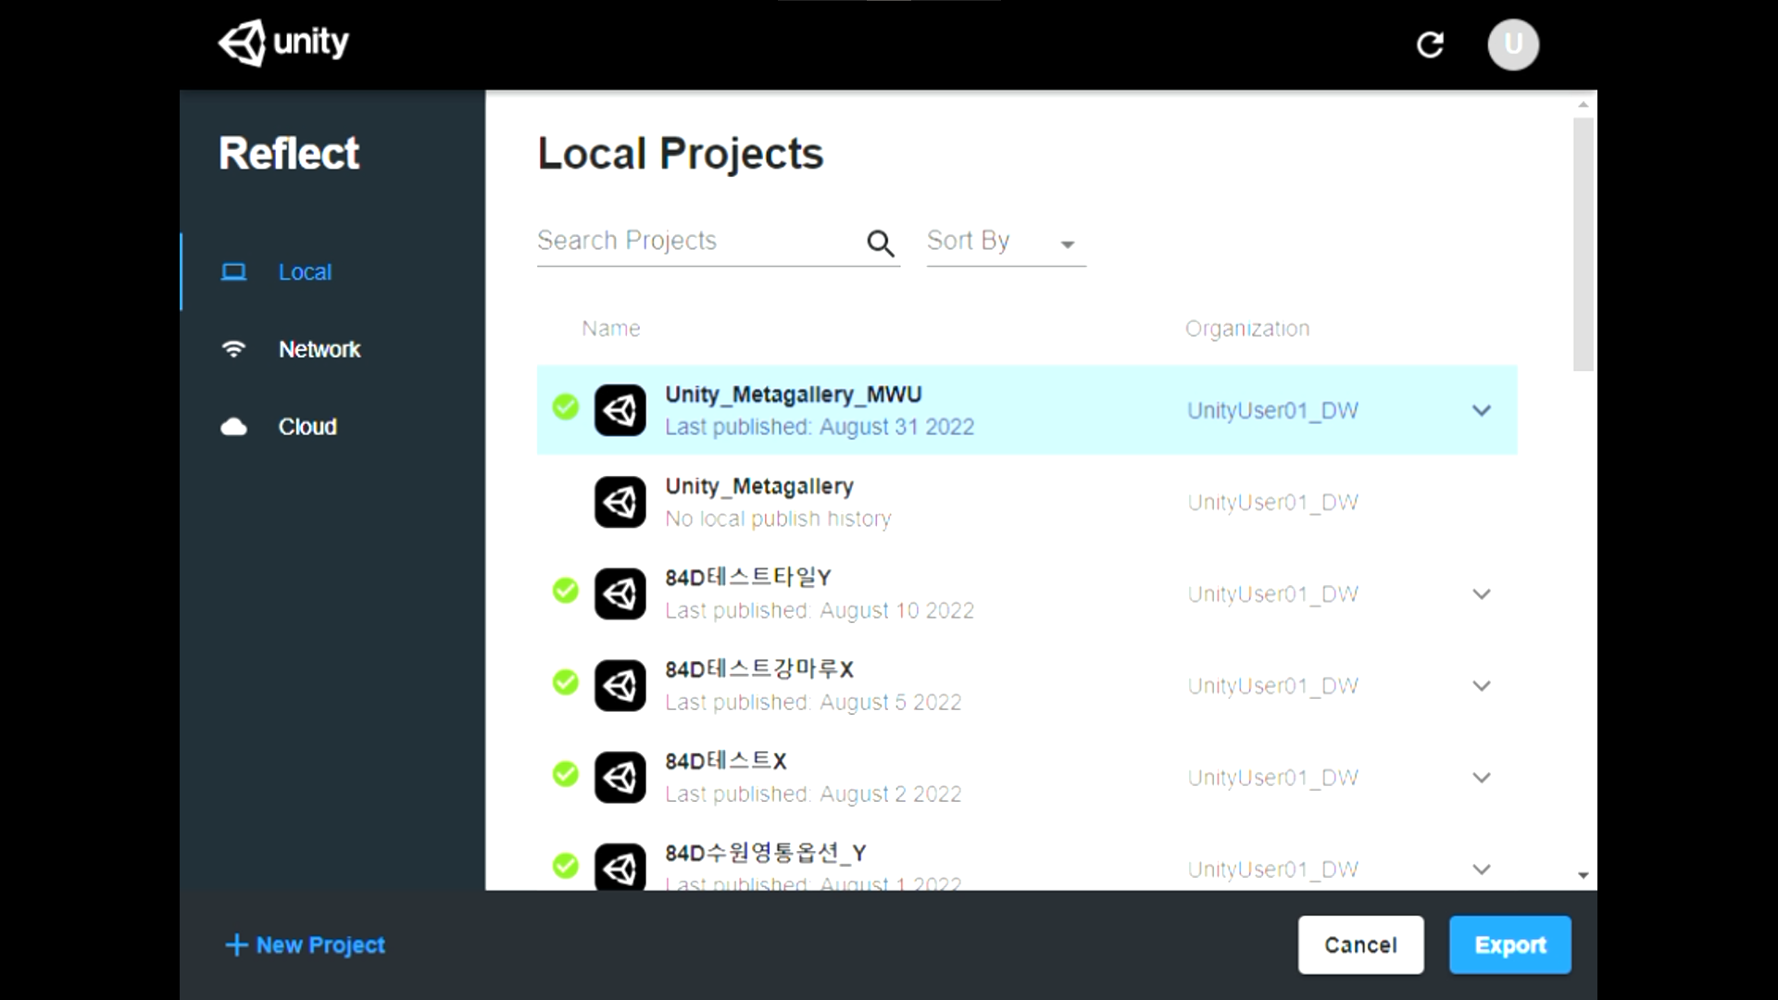Screen dimensions: 1778x1000
Task: Click the Local laptop icon
Action: 233,272
